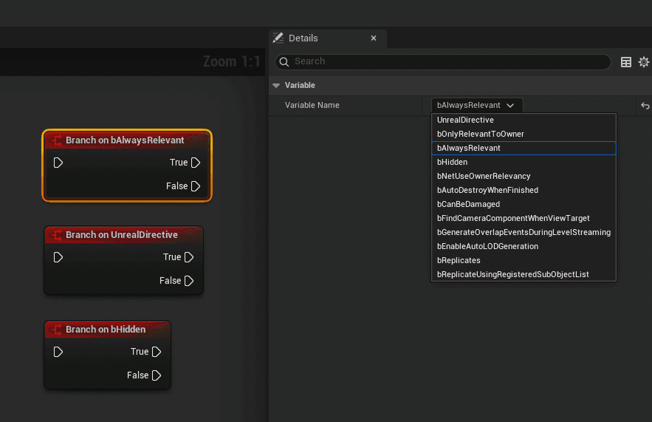Click False exec pin on bHidden node
The image size is (652, 422).
[x=157, y=375]
